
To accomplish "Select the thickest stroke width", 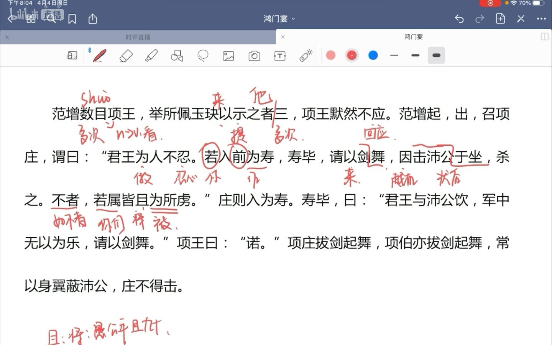I will tap(436, 56).
